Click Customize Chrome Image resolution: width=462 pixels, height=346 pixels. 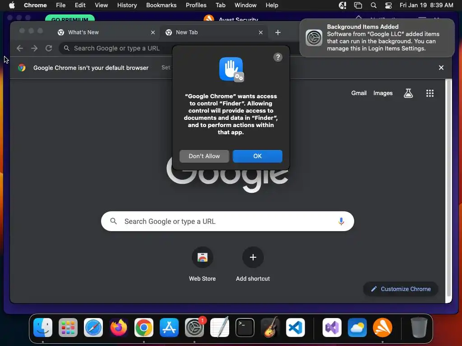tap(401, 289)
